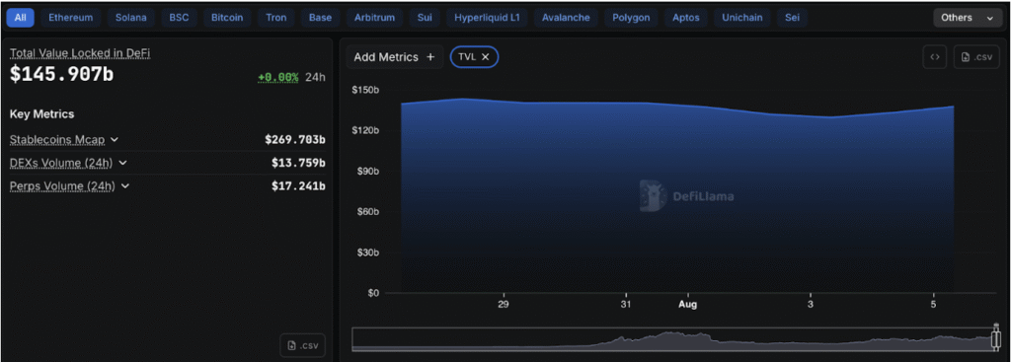Click the 29 date axis label
Screen dimensions: 1011x362
point(504,304)
